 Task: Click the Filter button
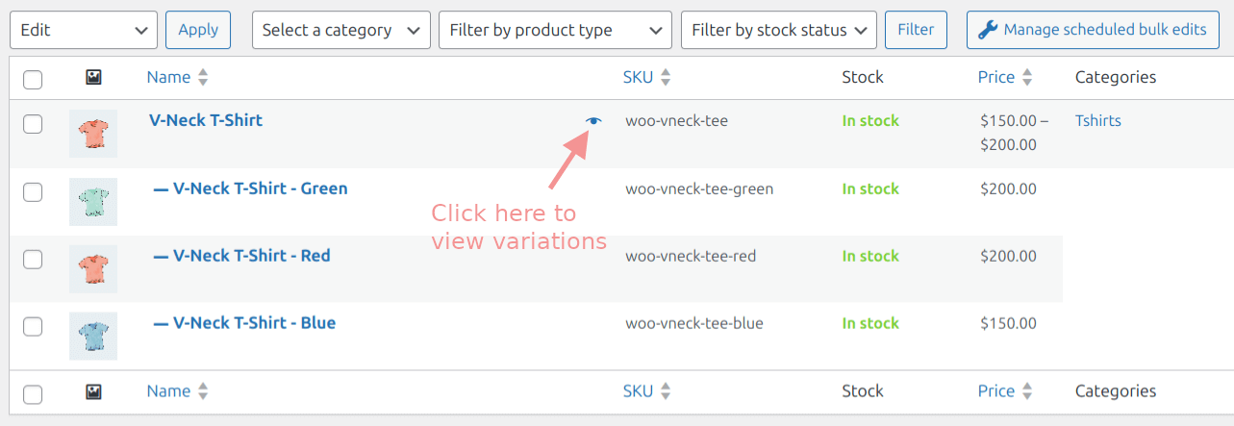916,30
